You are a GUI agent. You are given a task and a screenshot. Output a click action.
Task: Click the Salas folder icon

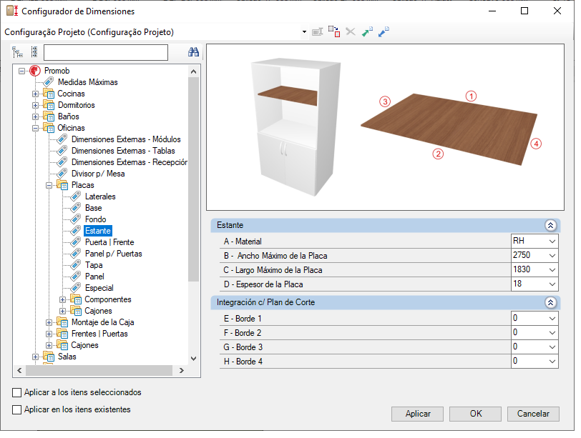point(49,357)
